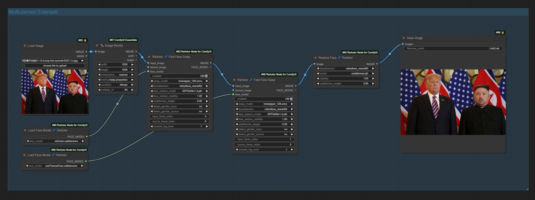The image size is (535, 200).
Task: Click the IMAGE output socket of Restore Face
Action: click(x=377, y=64)
